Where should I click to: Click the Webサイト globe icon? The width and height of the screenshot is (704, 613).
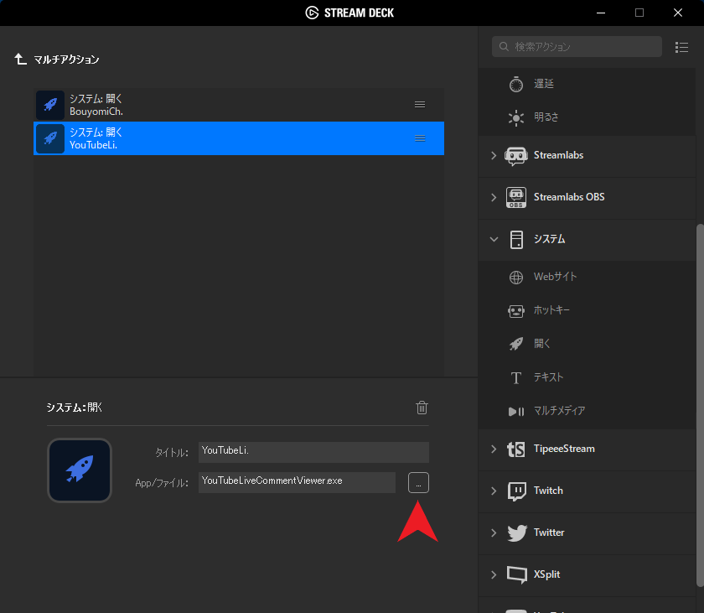516,277
